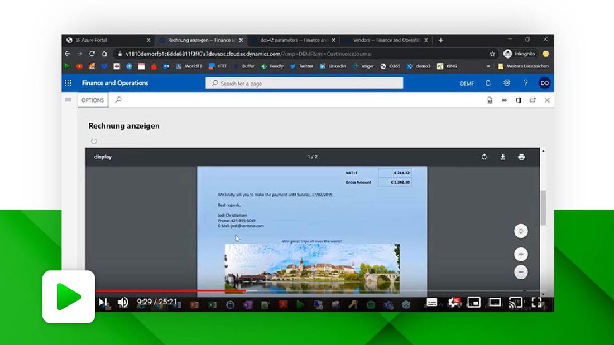614x345 pixels.
Task: Fit the PDF to page
Action: pos(521,231)
